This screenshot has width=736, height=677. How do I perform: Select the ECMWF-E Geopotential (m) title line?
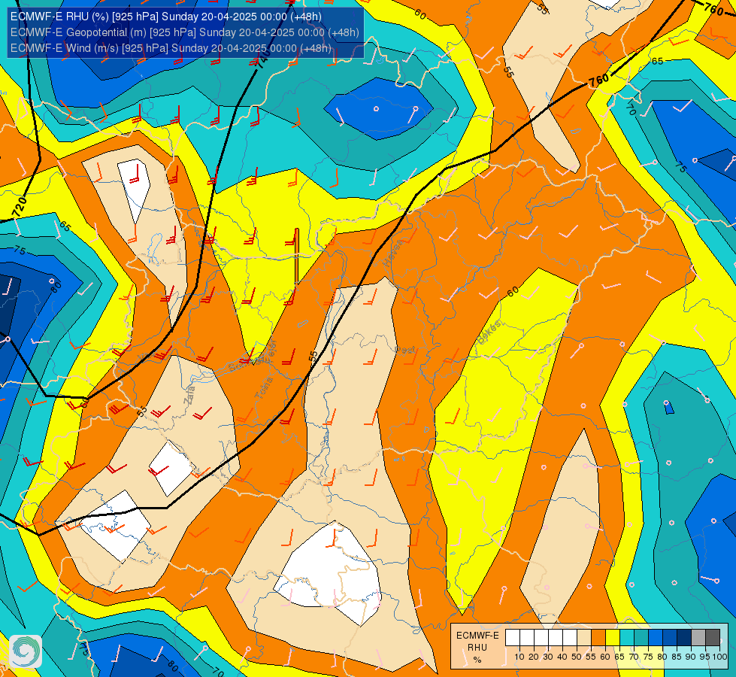(x=184, y=32)
